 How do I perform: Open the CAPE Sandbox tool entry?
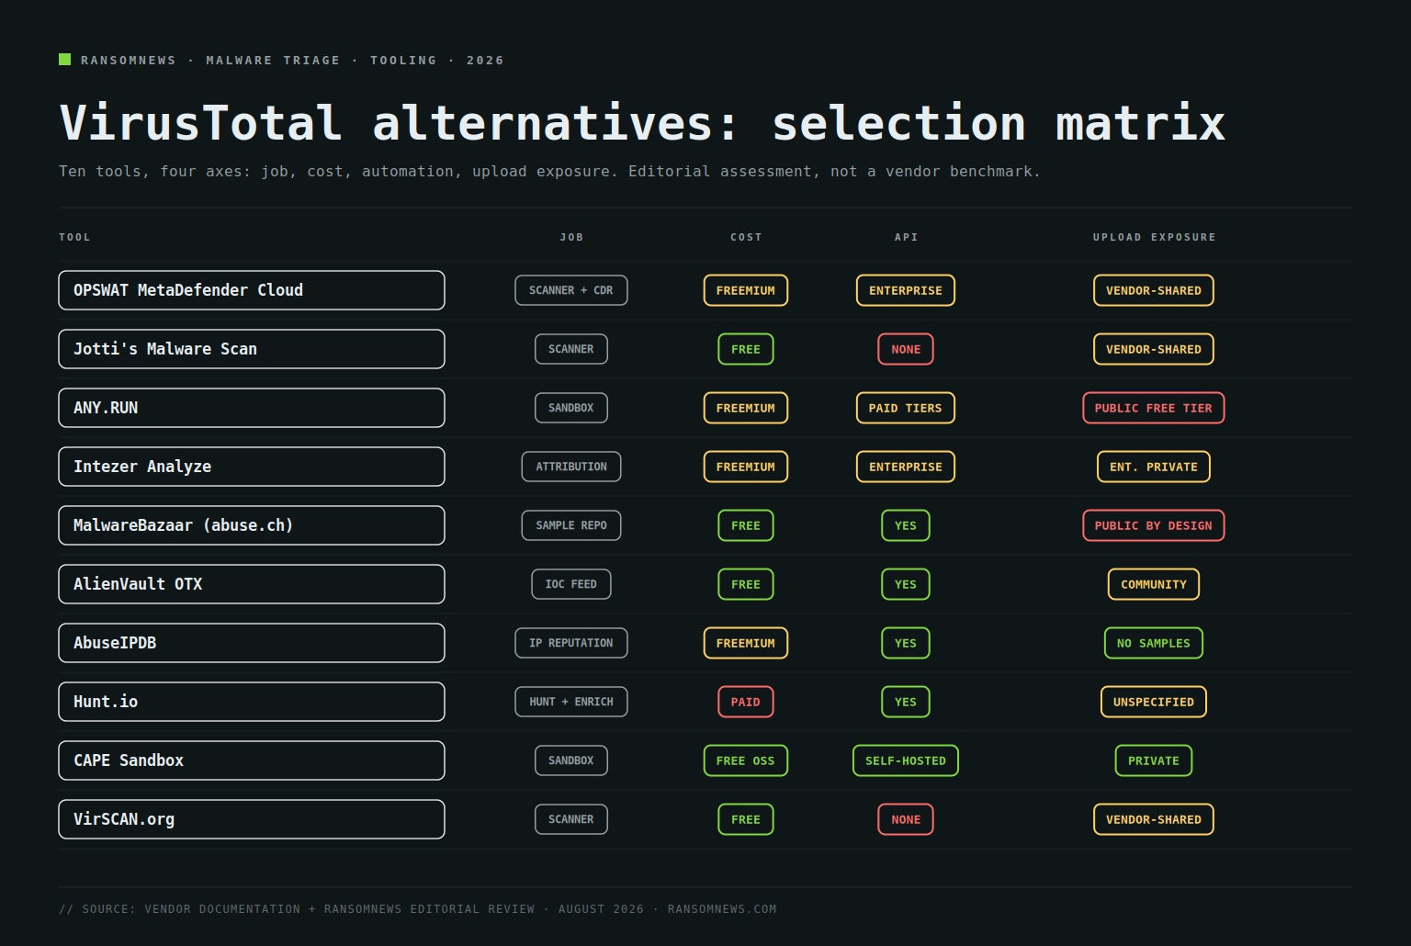(x=252, y=760)
